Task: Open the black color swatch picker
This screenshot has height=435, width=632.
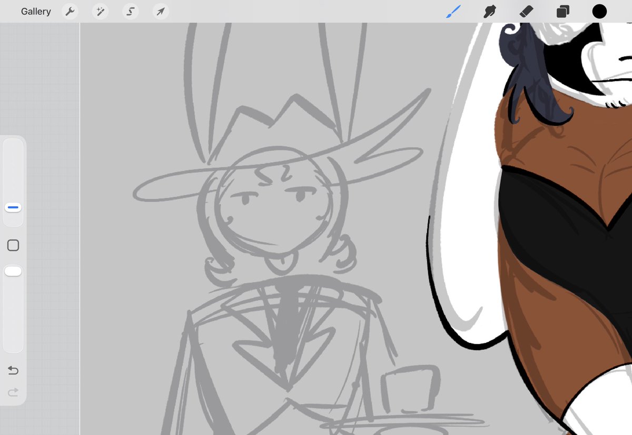Action: tap(599, 11)
